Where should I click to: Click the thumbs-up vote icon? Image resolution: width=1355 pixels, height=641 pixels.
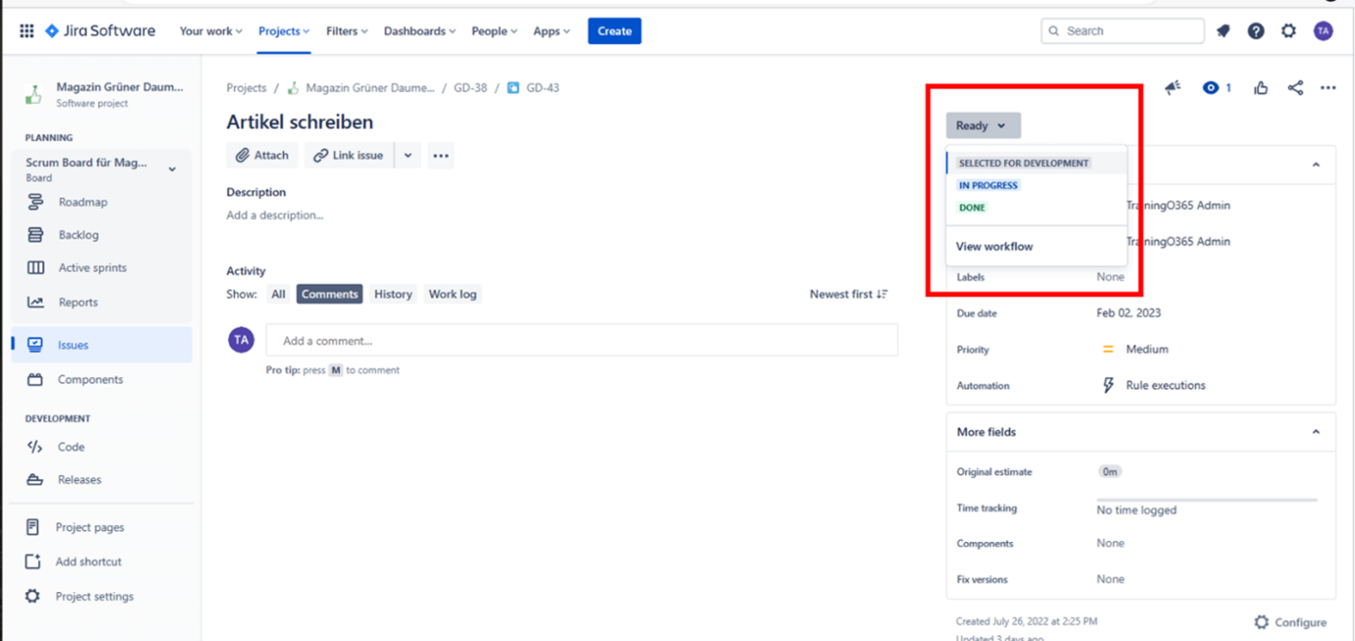pos(1261,88)
